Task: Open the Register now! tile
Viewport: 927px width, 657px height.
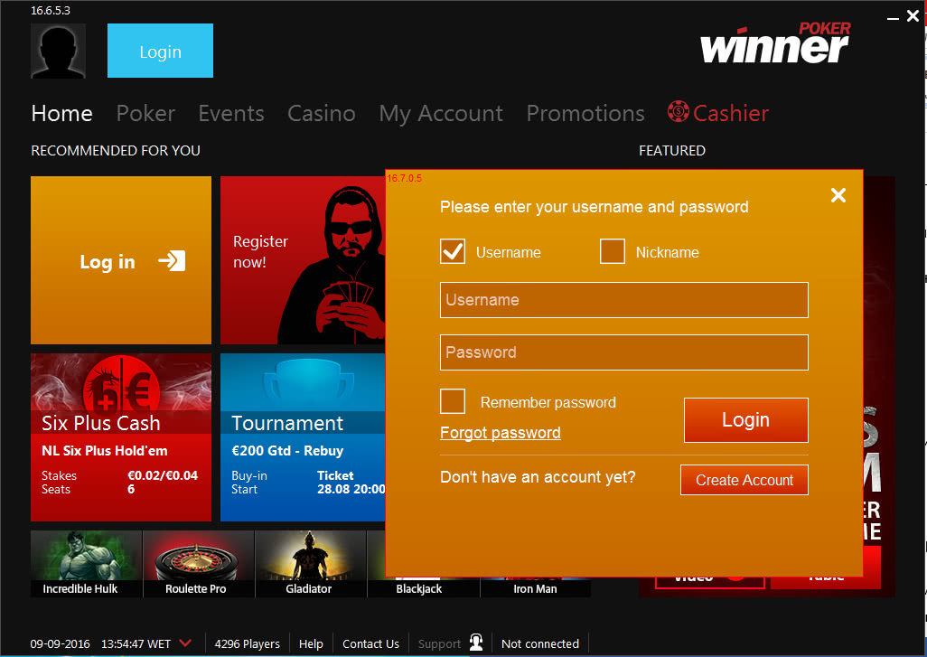Action: [x=303, y=260]
